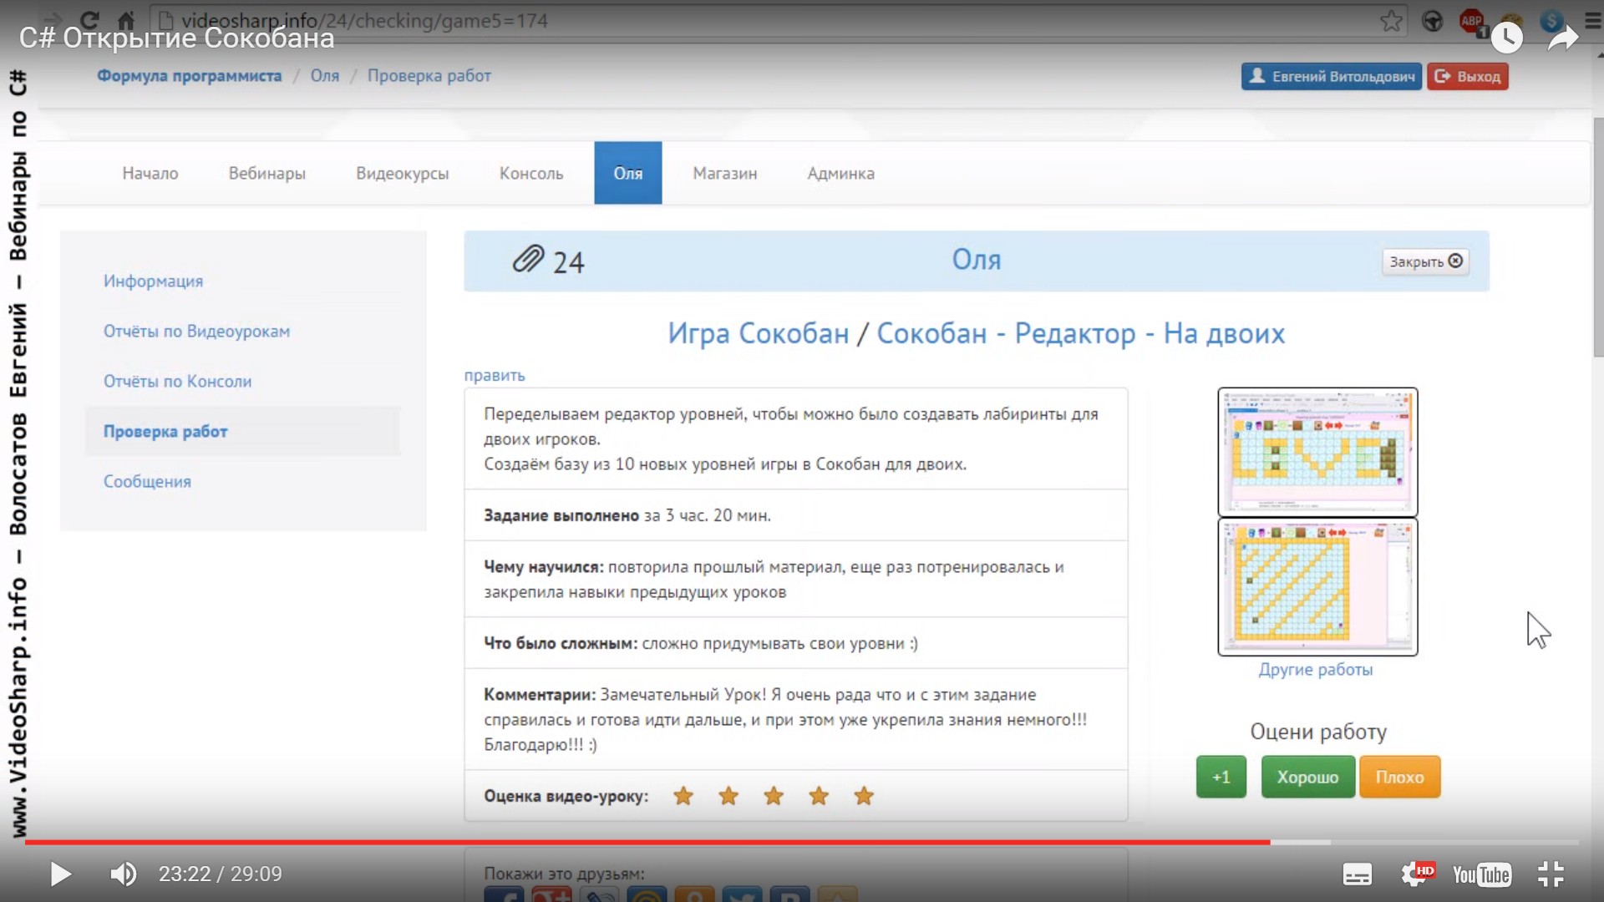The image size is (1604, 902).
Task: Open Отчёты по Видеоурокам in sidebar
Action: [x=197, y=332]
